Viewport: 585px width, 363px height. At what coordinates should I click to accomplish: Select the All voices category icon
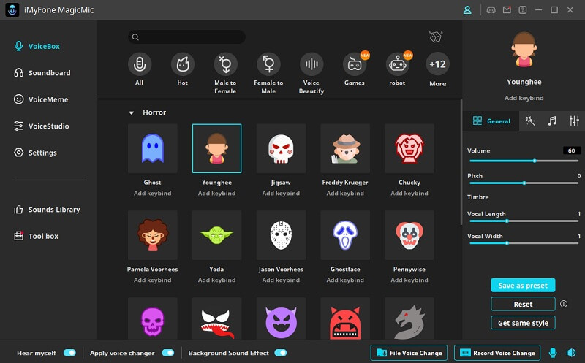pos(140,64)
